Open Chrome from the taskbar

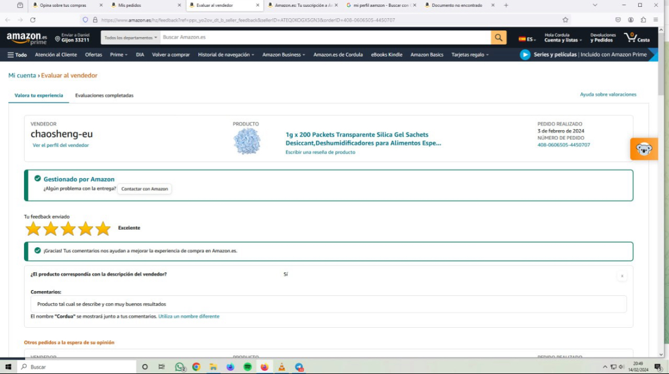pos(196,367)
